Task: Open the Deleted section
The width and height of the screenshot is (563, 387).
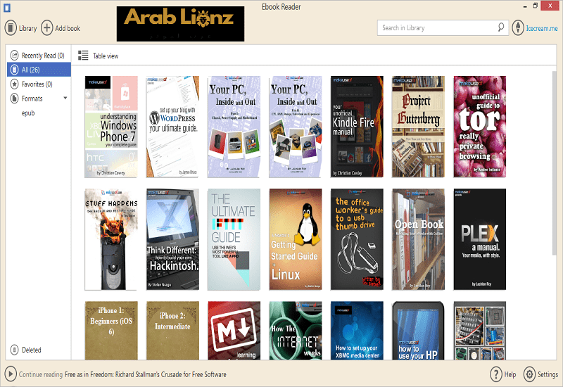Action: [31, 350]
